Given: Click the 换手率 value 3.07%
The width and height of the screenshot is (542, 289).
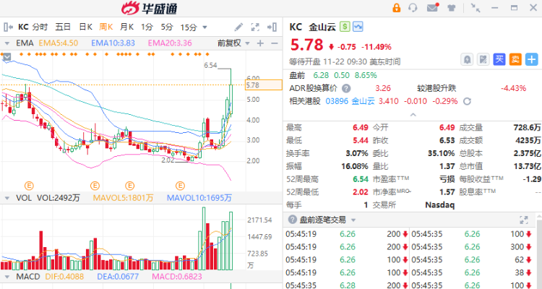Looking at the screenshot, I should (x=357, y=153).
